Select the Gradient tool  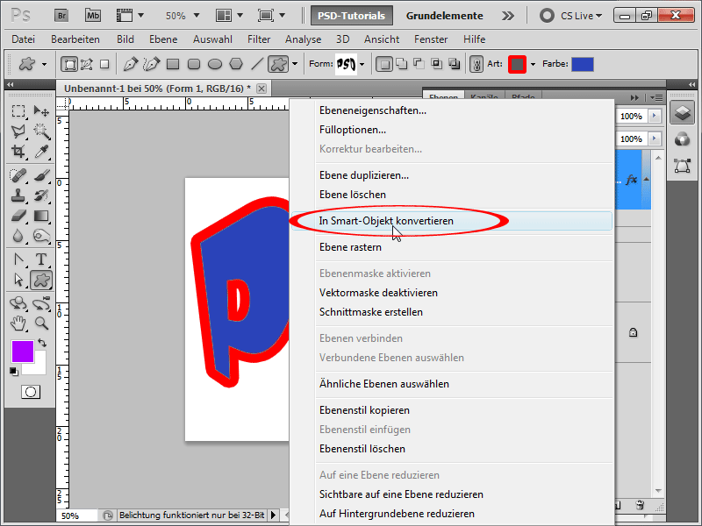click(41, 216)
